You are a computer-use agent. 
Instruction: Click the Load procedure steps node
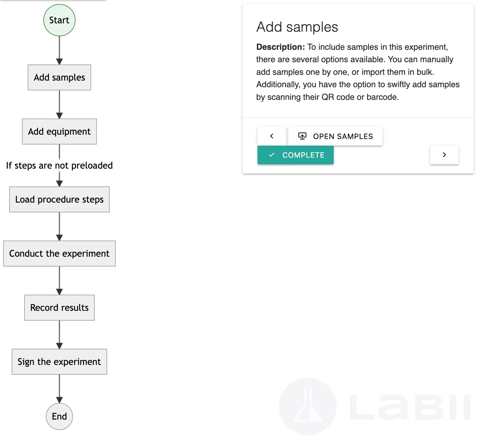pyautogui.click(x=59, y=199)
